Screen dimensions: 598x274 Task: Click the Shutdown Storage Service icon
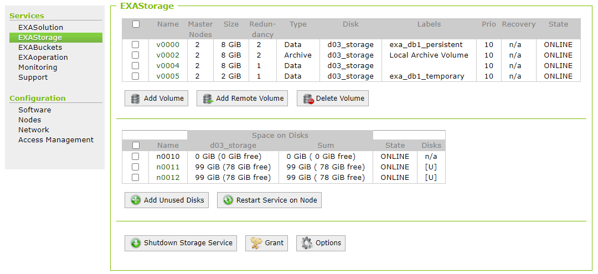click(136, 243)
